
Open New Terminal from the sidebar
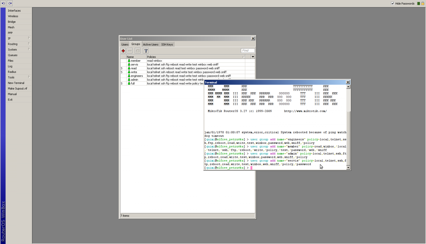[x=16, y=83]
